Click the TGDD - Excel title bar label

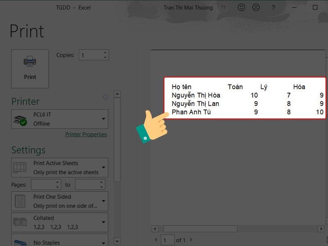click(75, 7)
